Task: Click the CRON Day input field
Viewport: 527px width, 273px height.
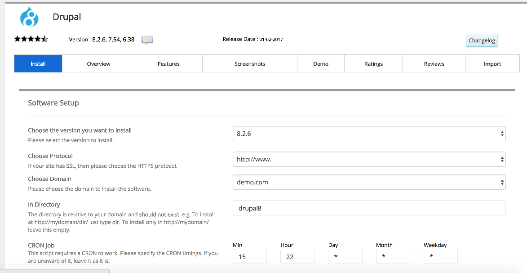Action: point(345,256)
